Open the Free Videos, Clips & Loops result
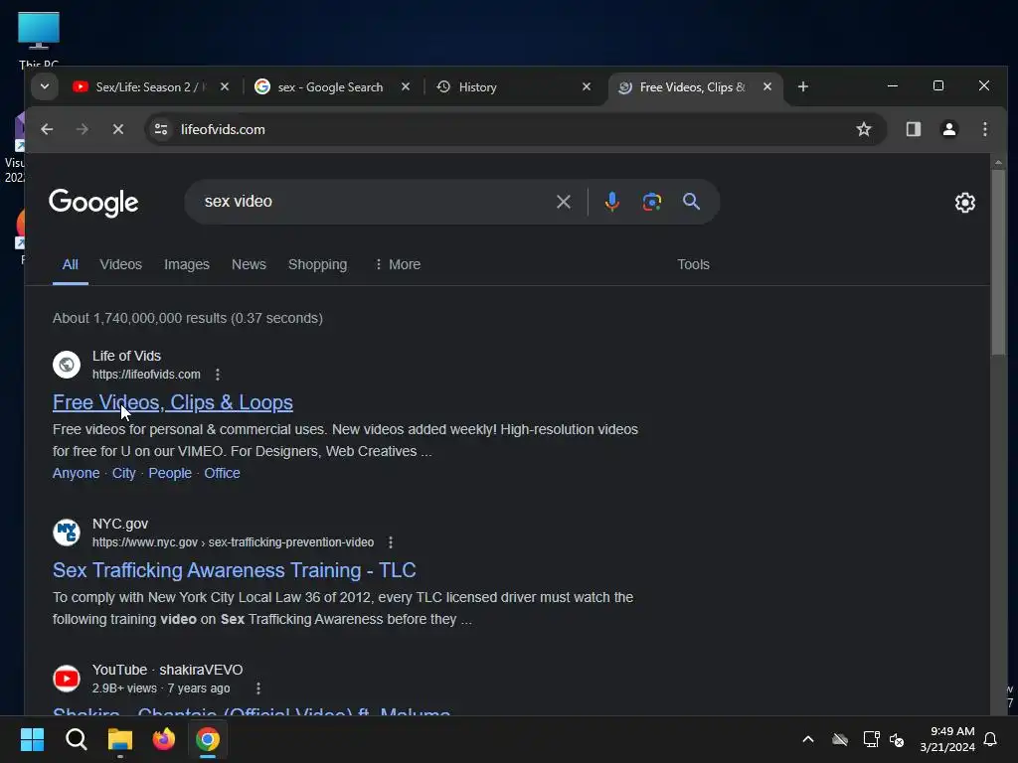This screenshot has width=1018, height=763. point(173,403)
